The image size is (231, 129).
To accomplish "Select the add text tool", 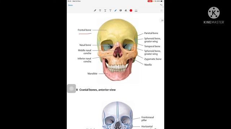I will tap(110, 10).
